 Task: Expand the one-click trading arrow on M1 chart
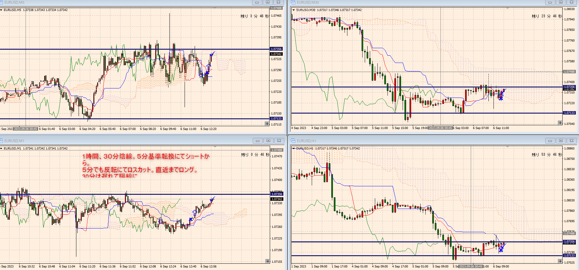pyautogui.click(x=1, y=149)
